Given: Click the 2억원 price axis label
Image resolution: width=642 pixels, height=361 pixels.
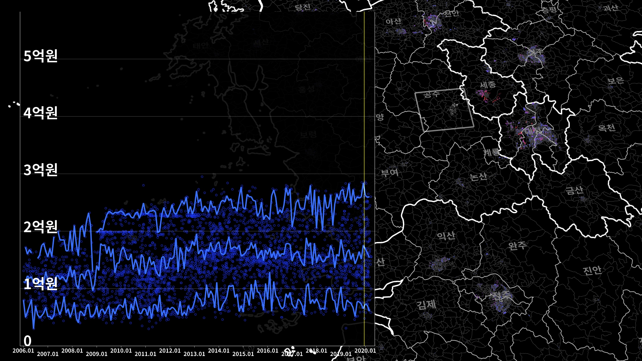Looking at the screenshot, I should pos(40,227).
